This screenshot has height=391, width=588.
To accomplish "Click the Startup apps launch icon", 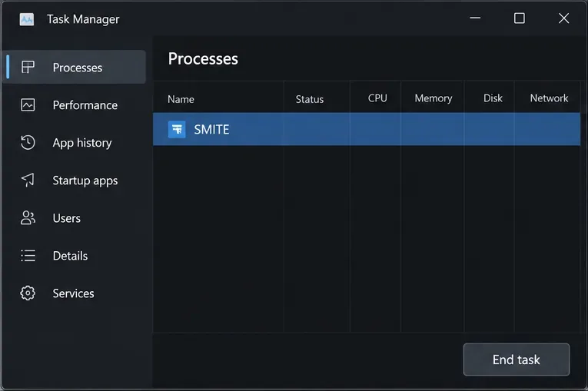I will click(28, 180).
